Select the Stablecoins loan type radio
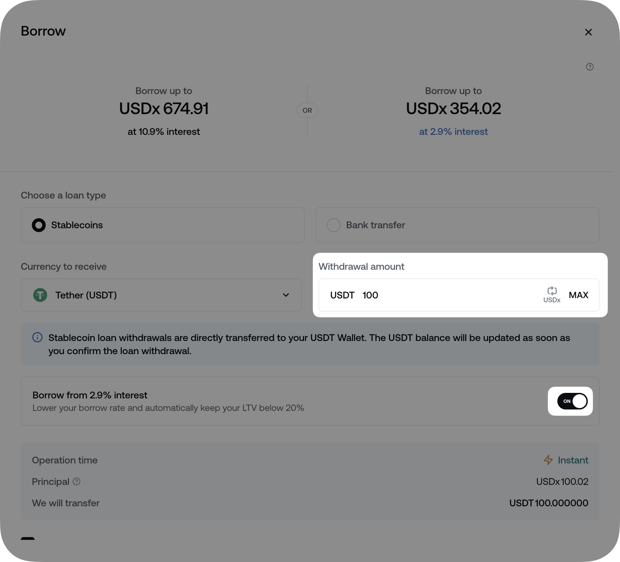The width and height of the screenshot is (620, 562). point(39,225)
